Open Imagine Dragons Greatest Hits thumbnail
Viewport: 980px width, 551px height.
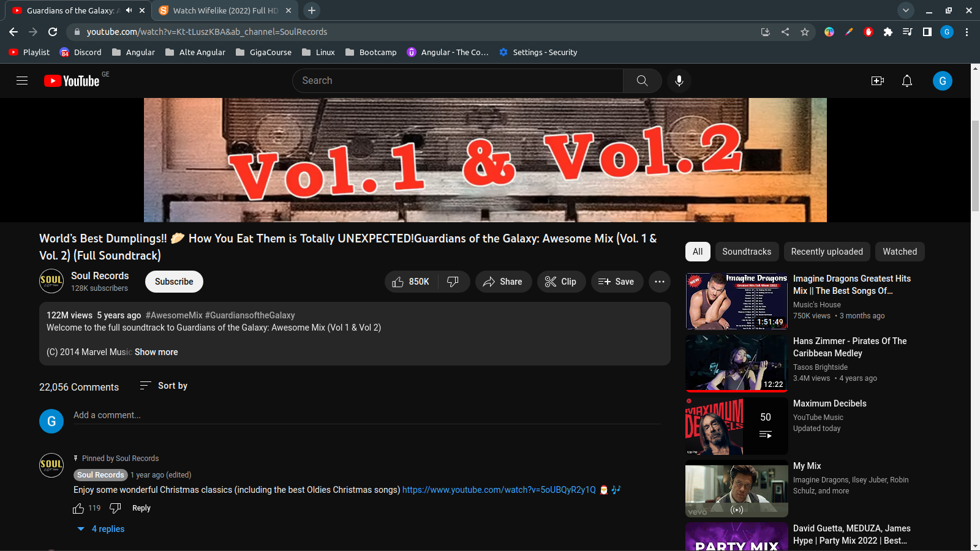pos(737,301)
